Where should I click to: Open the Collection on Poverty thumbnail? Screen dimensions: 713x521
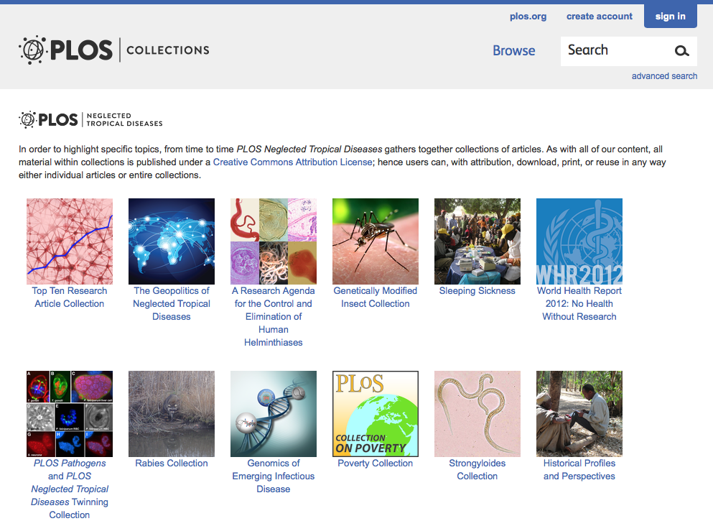point(375,414)
